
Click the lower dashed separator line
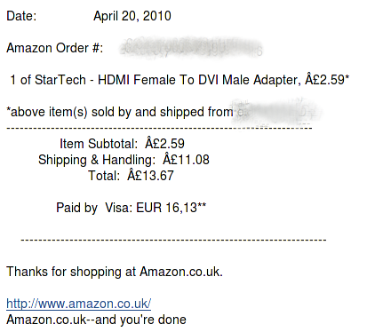tap(173, 240)
